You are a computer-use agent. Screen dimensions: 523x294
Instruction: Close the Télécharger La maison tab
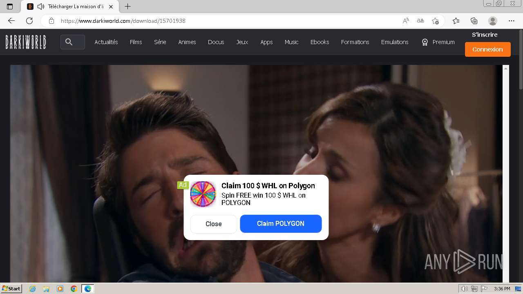click(x=111, y=7)
